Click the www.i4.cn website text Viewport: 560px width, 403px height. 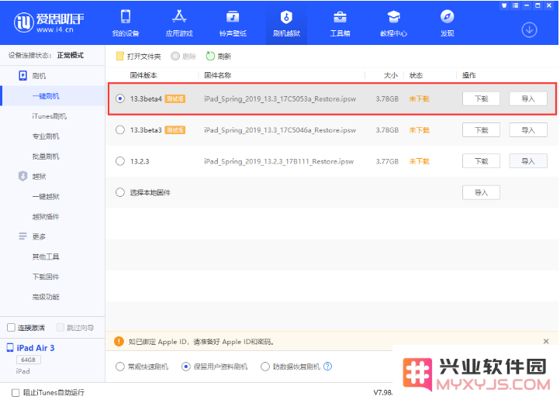[x=54, y=29]
